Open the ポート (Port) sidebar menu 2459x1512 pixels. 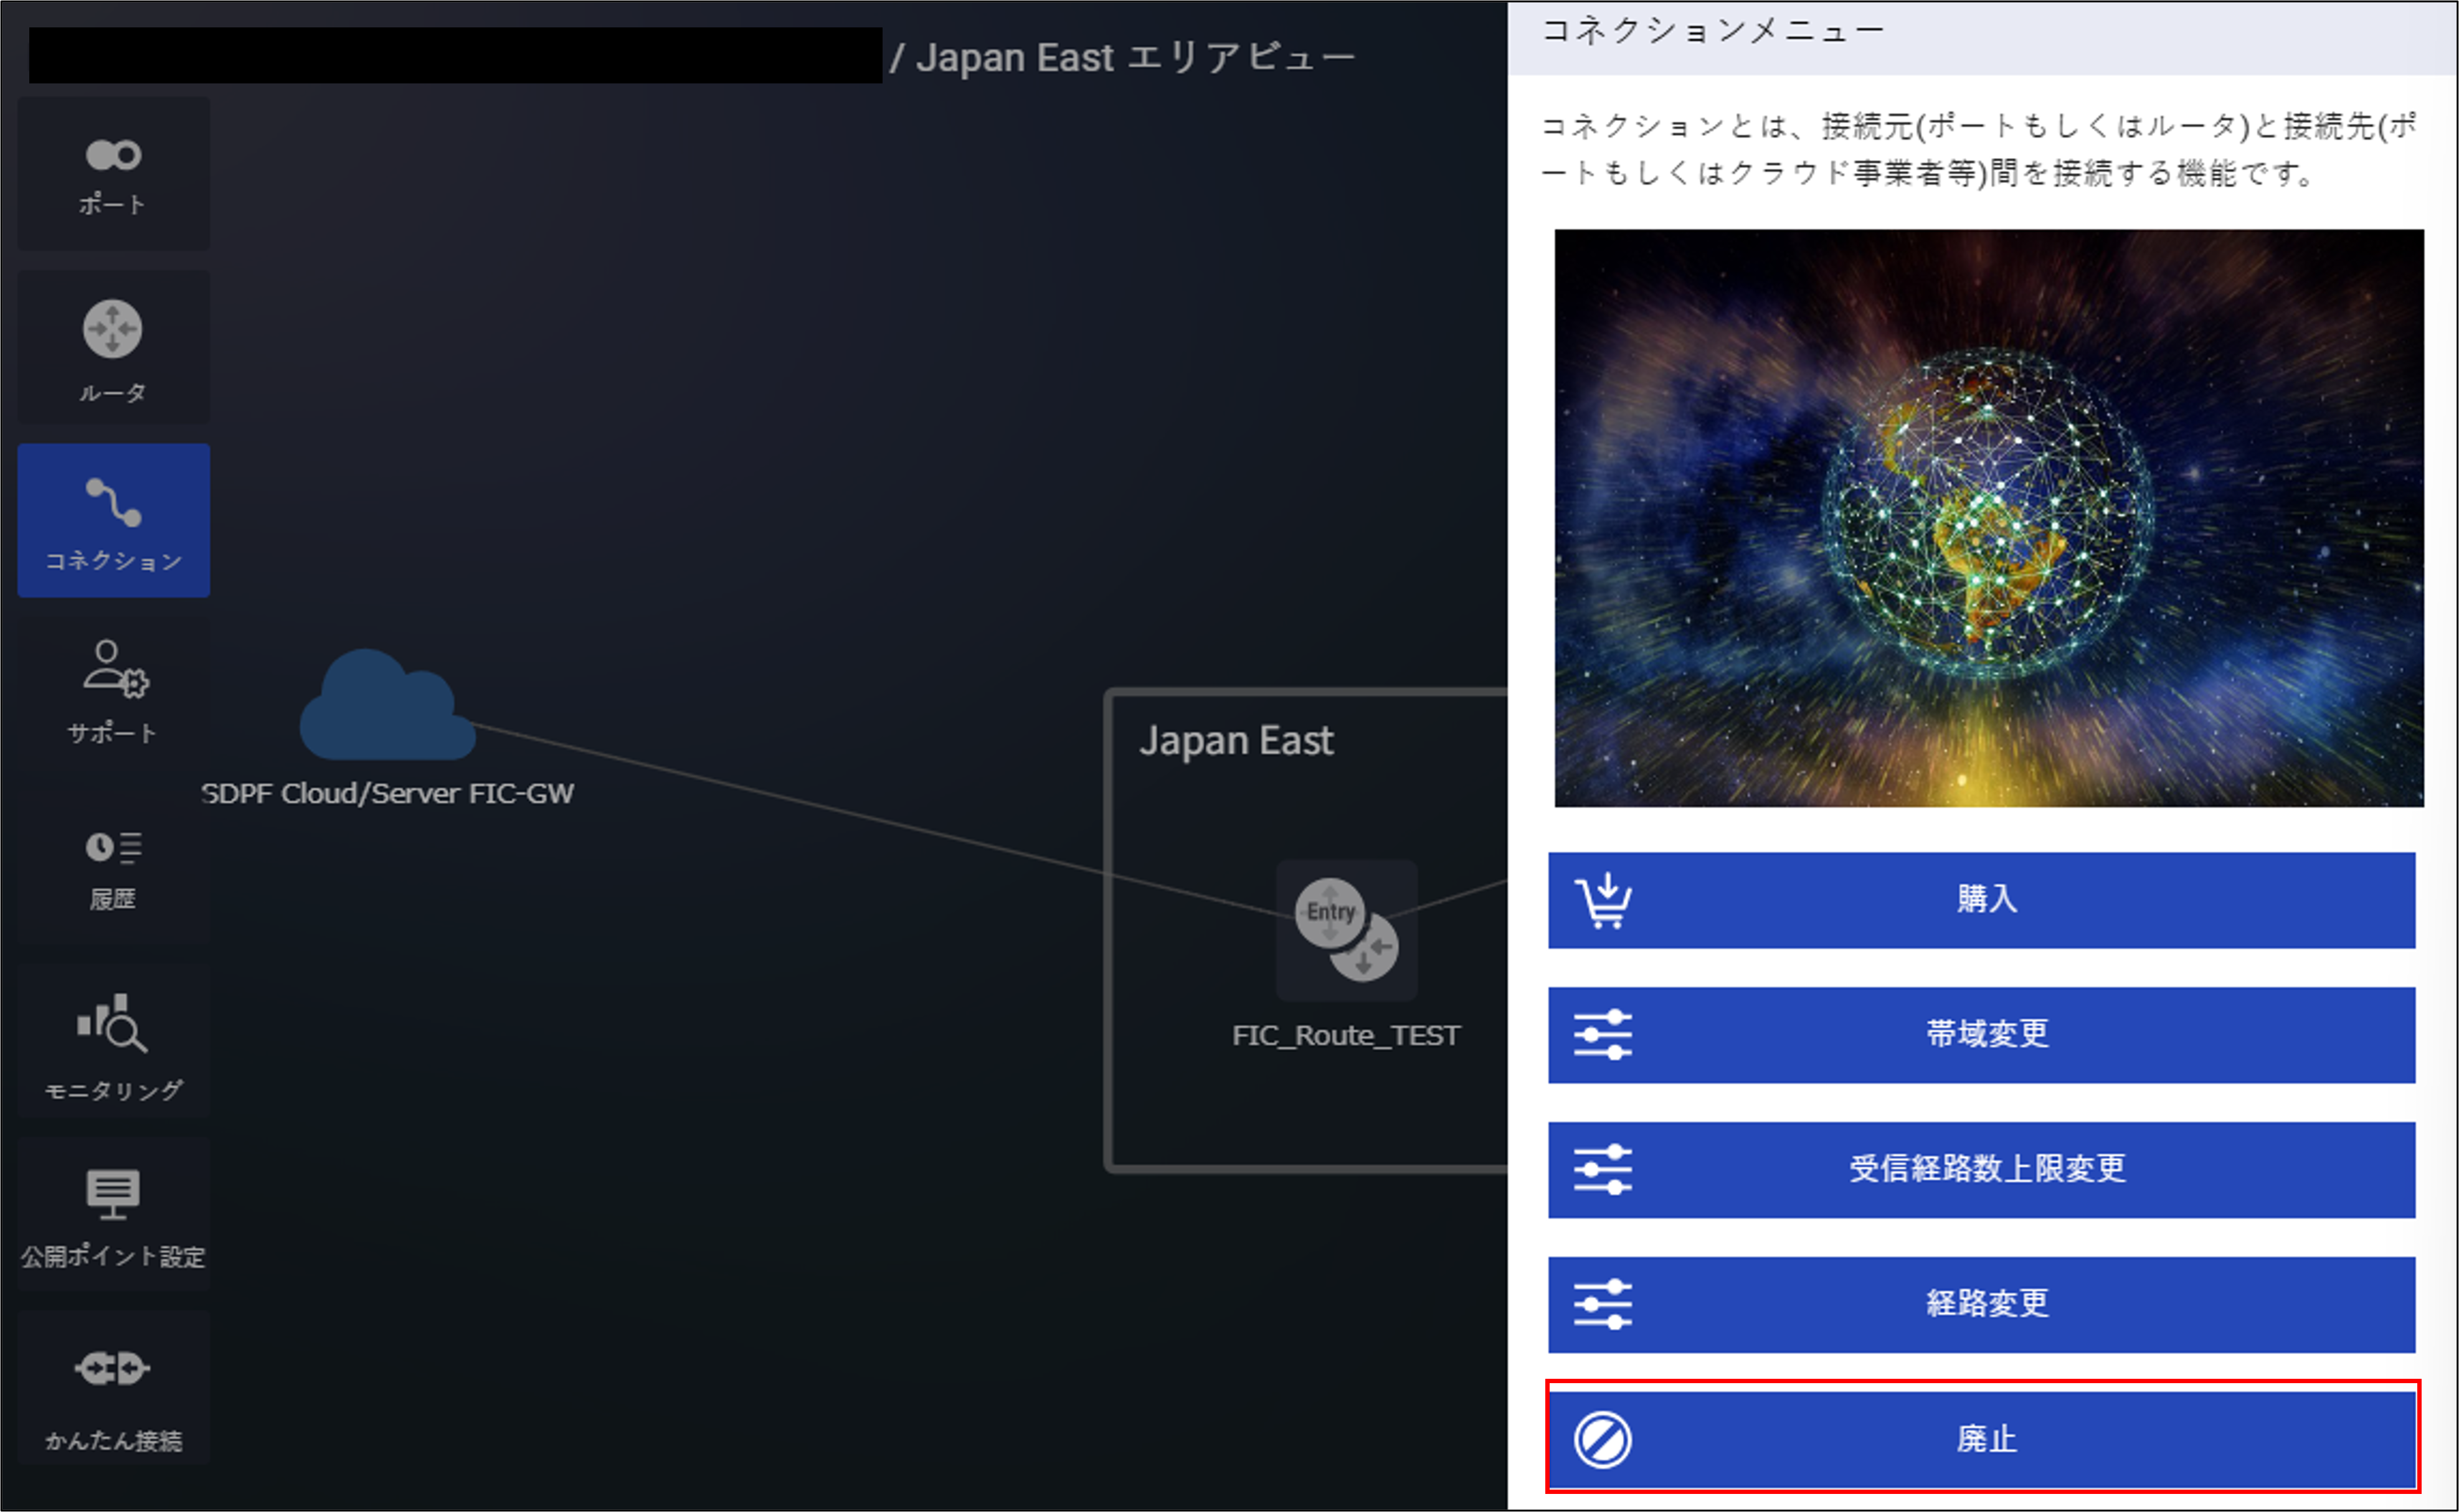(x=113, y=174)
